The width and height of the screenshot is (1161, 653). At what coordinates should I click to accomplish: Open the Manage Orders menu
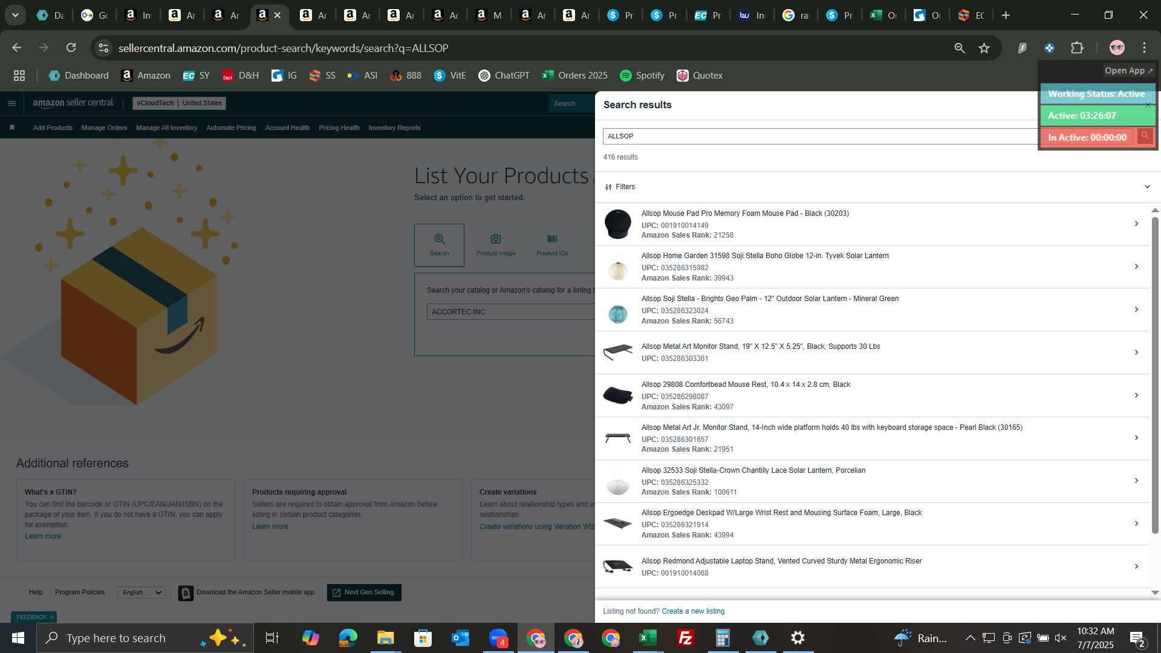pyautogui.click(x=104, y=128)
